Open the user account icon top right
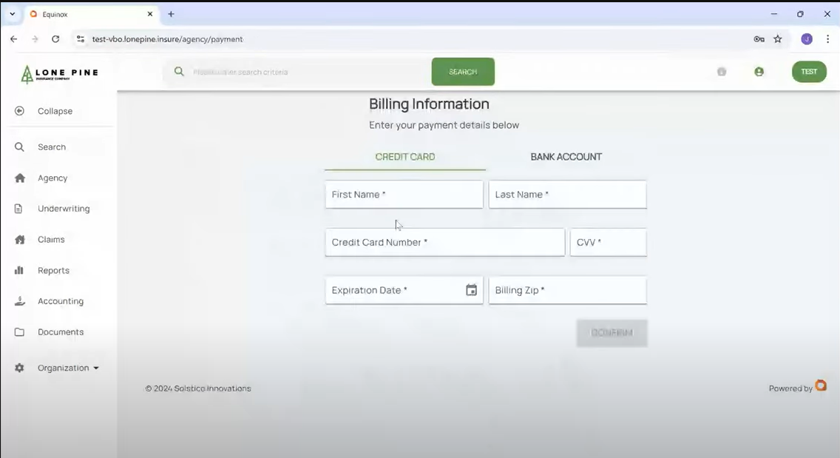Image resolution: width=840 pixels, height=458 pixels. click(759, 72)
